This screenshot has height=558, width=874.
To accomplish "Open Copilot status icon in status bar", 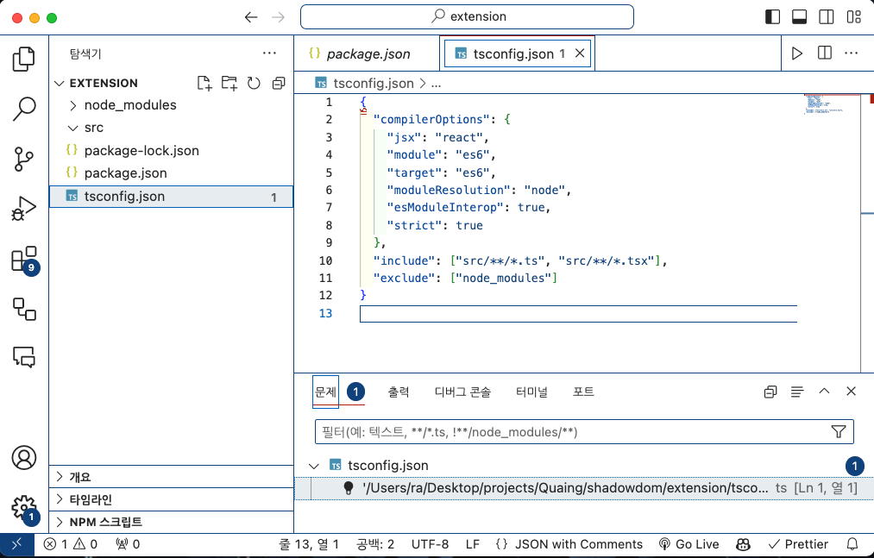I will click(x=743, y=544).
